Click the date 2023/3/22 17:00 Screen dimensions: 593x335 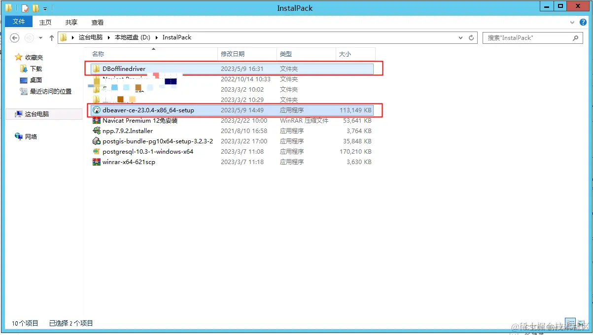coord(244,141)
